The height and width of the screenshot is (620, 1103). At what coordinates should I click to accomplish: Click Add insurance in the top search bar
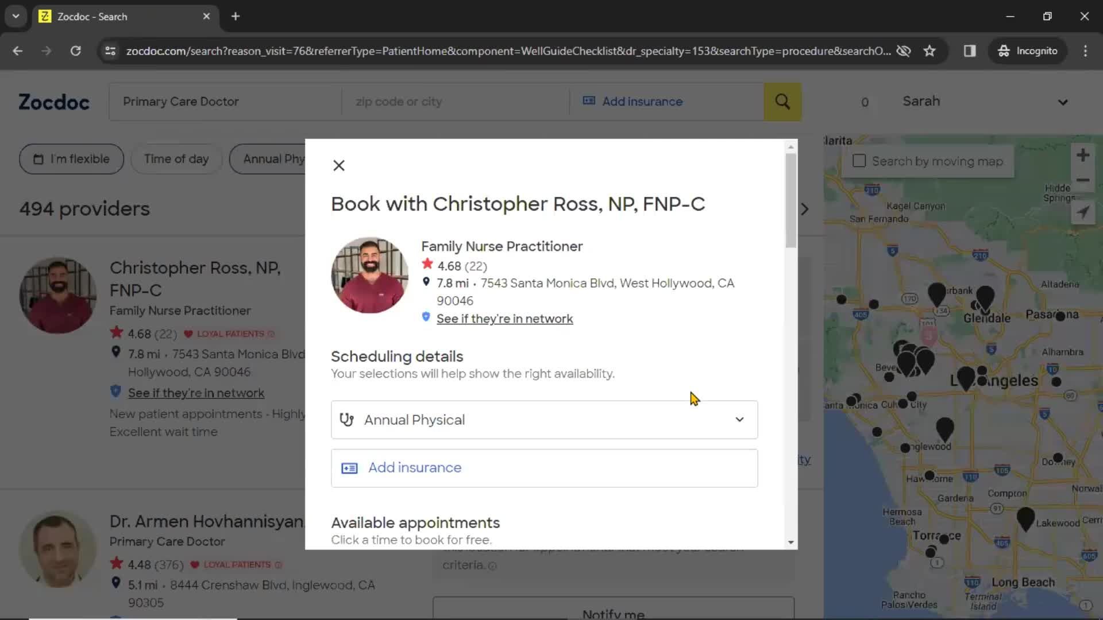pyautogui.click(x=642, y=102)
